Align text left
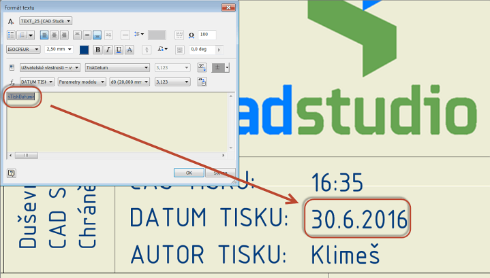The height and width of the screenshot is (278, 490). (x=44, y=35)
